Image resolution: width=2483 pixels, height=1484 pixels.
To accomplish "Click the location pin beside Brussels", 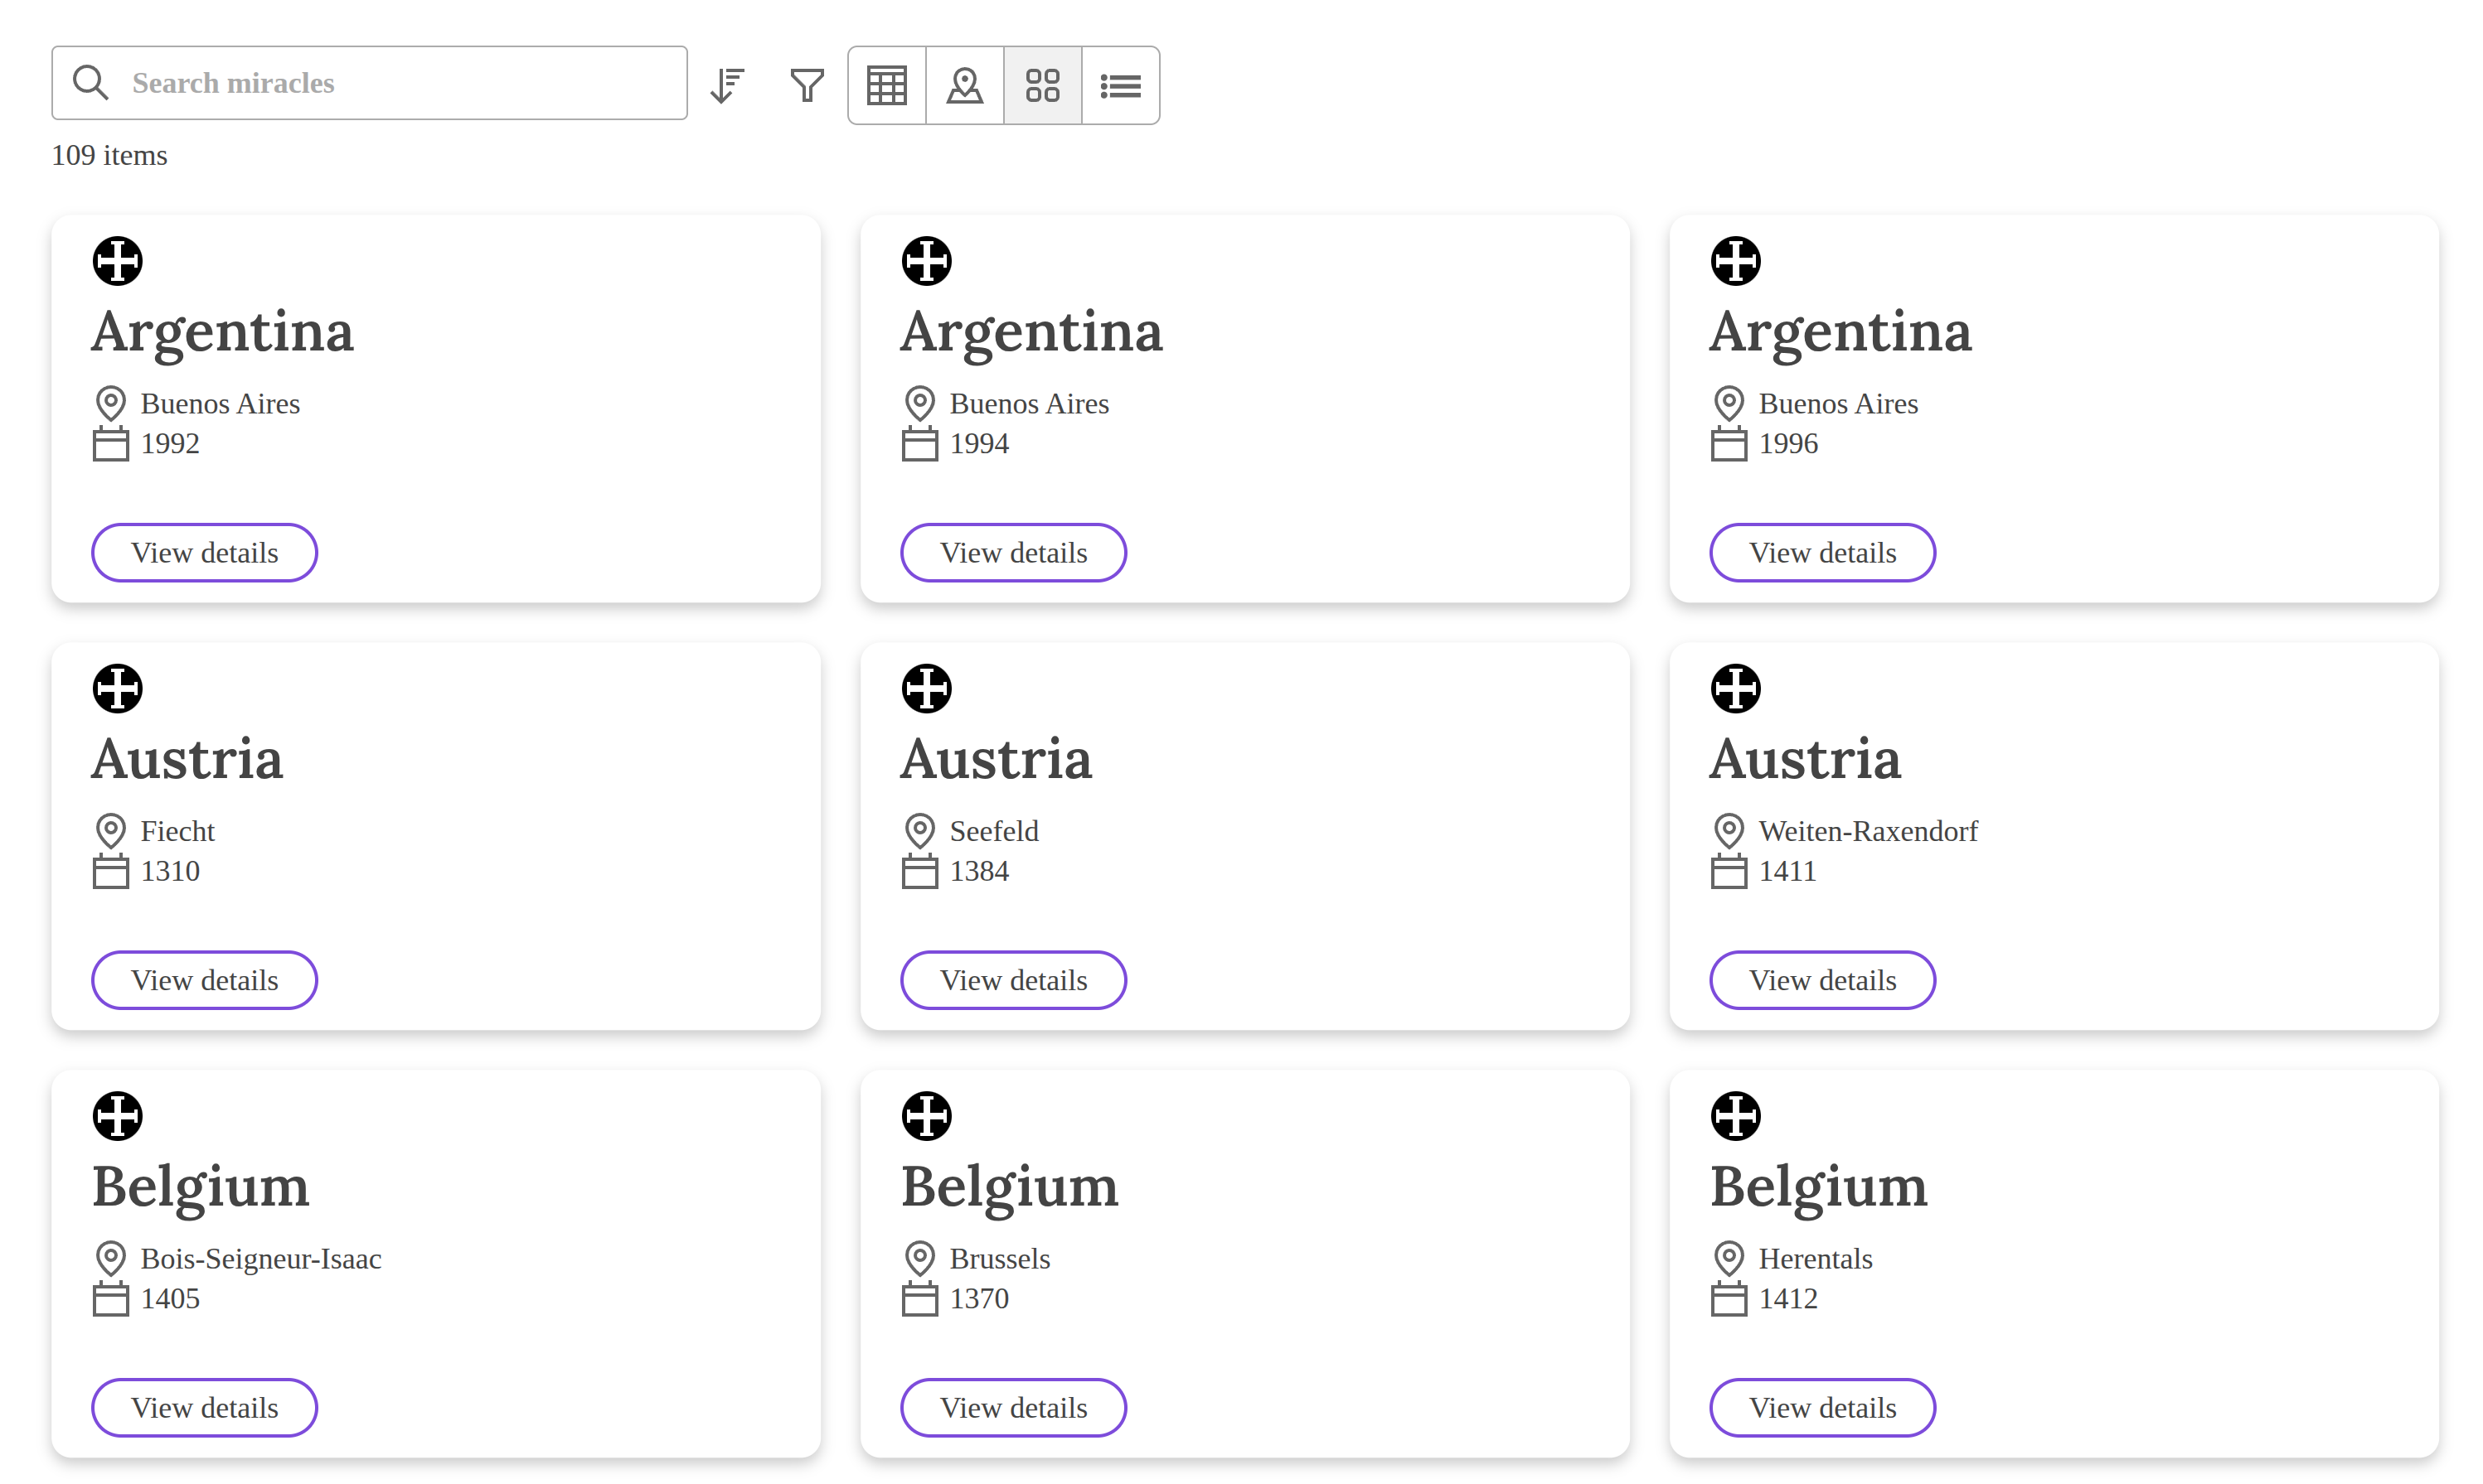I will point(919,1259).
